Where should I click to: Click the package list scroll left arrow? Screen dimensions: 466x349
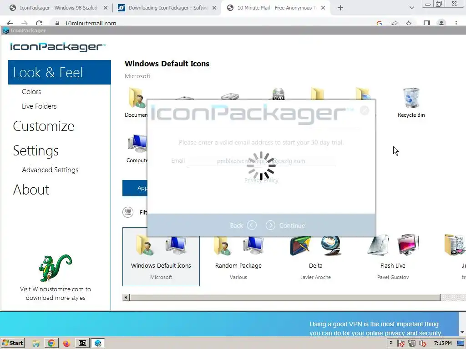click(126, 297)
